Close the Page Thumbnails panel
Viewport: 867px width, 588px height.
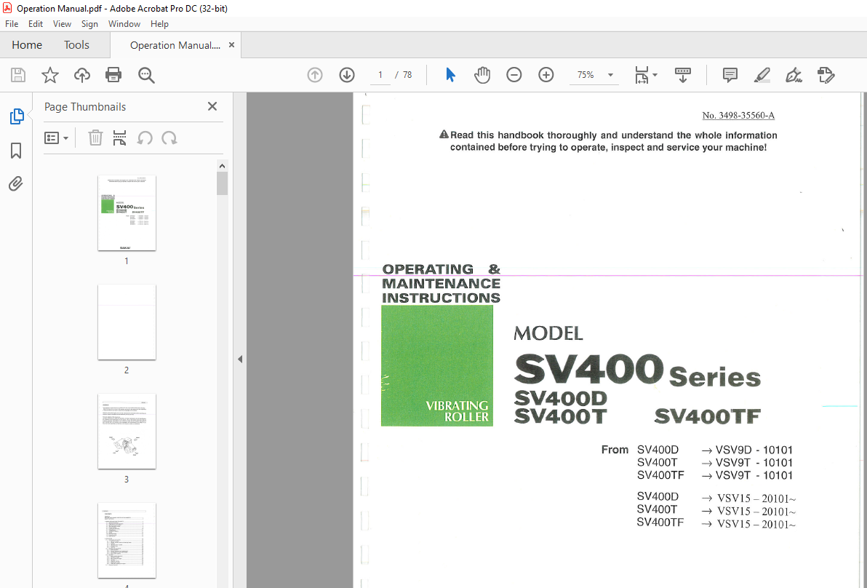[x=212, y=106]
